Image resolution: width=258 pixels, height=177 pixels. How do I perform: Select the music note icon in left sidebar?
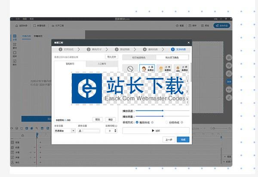click(x=15, y=63)
